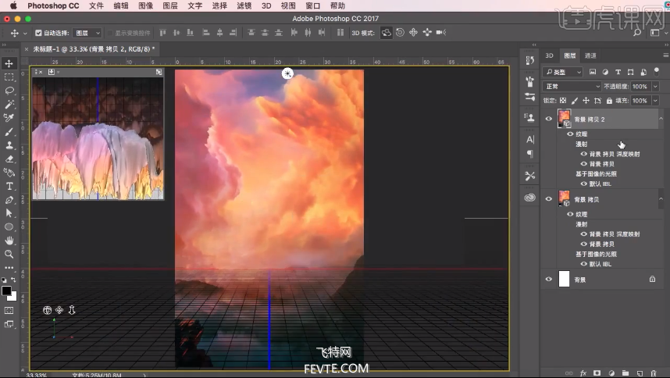Toggle 纹理 visibility under 背景 拷贝 2
Image resolution: width=670 pixels, height=378 pixels.
coord(570,134)
